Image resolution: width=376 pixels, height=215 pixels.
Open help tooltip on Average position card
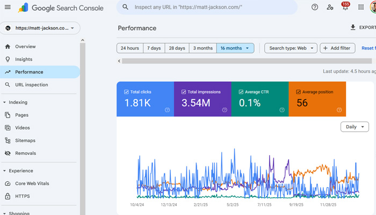339,110
